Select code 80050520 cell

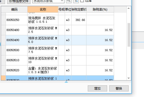click(16, 70)
